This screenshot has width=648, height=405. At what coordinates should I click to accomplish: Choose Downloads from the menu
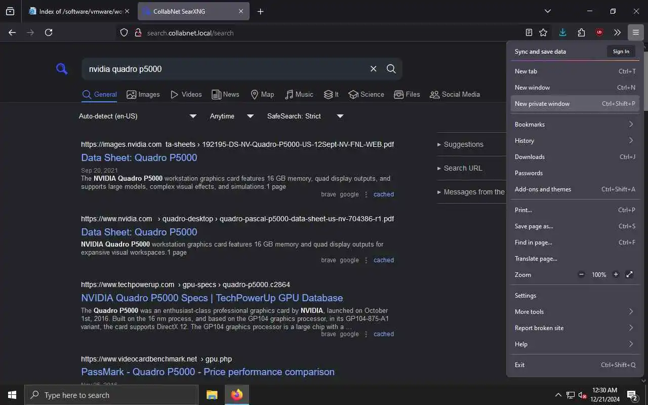(575, 156)
